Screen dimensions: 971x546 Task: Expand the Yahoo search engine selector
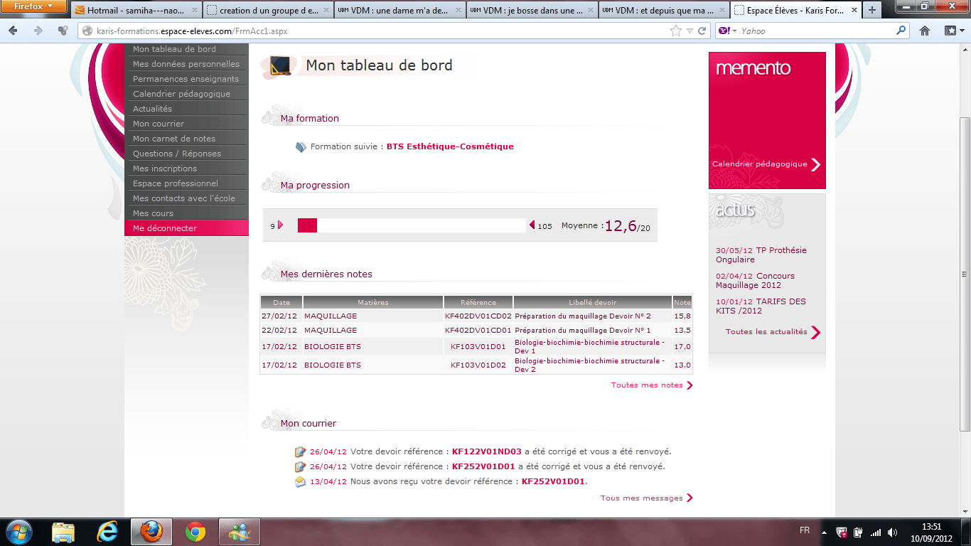[726, 31]
